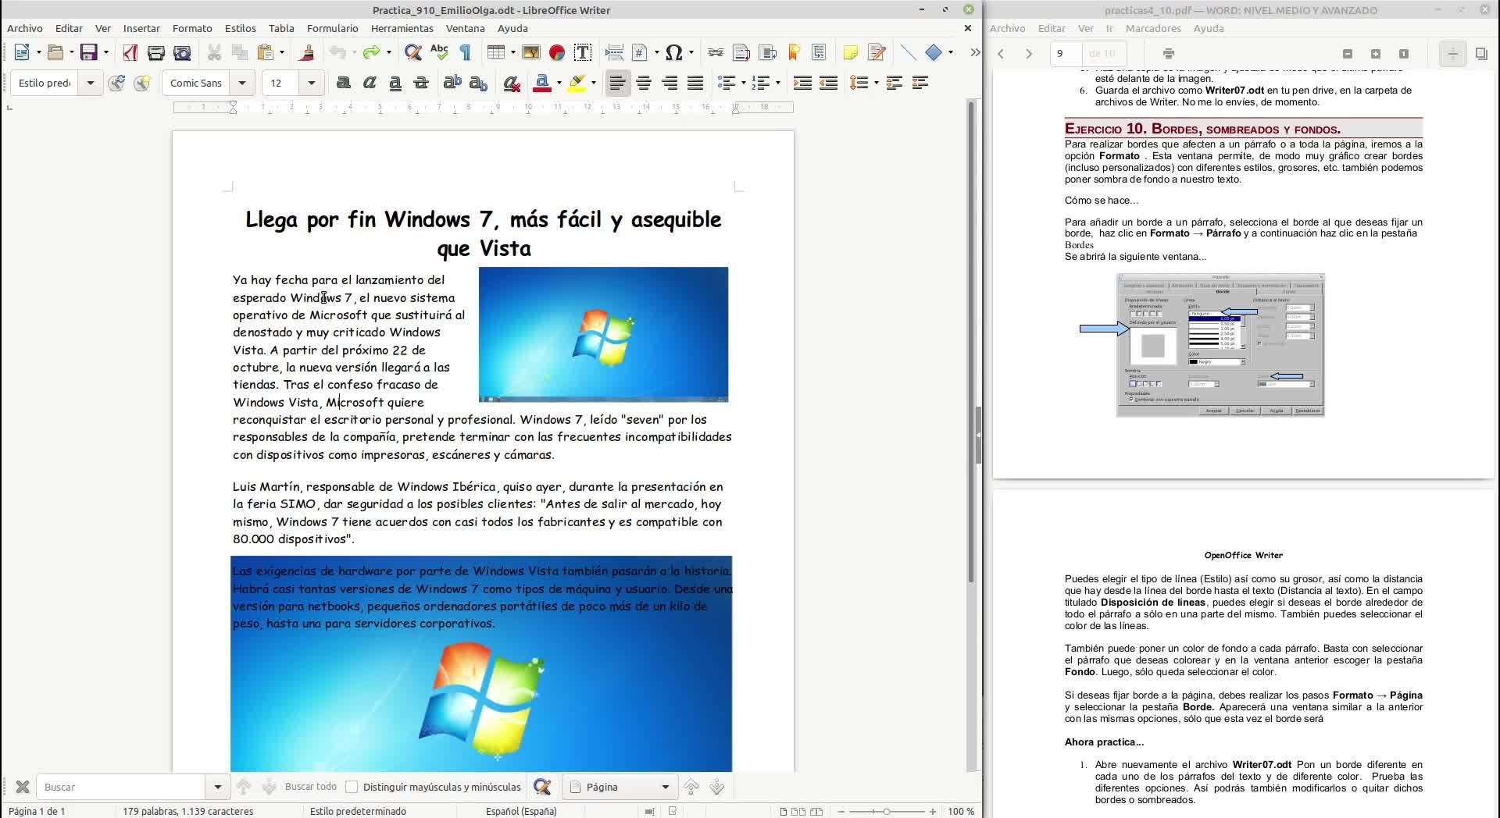Click the 100 % zoom level
This screenshot has height=818, width=1500.
(961, 812)
